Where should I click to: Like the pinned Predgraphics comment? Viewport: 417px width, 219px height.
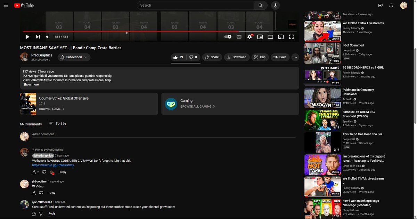pos(34,172)
